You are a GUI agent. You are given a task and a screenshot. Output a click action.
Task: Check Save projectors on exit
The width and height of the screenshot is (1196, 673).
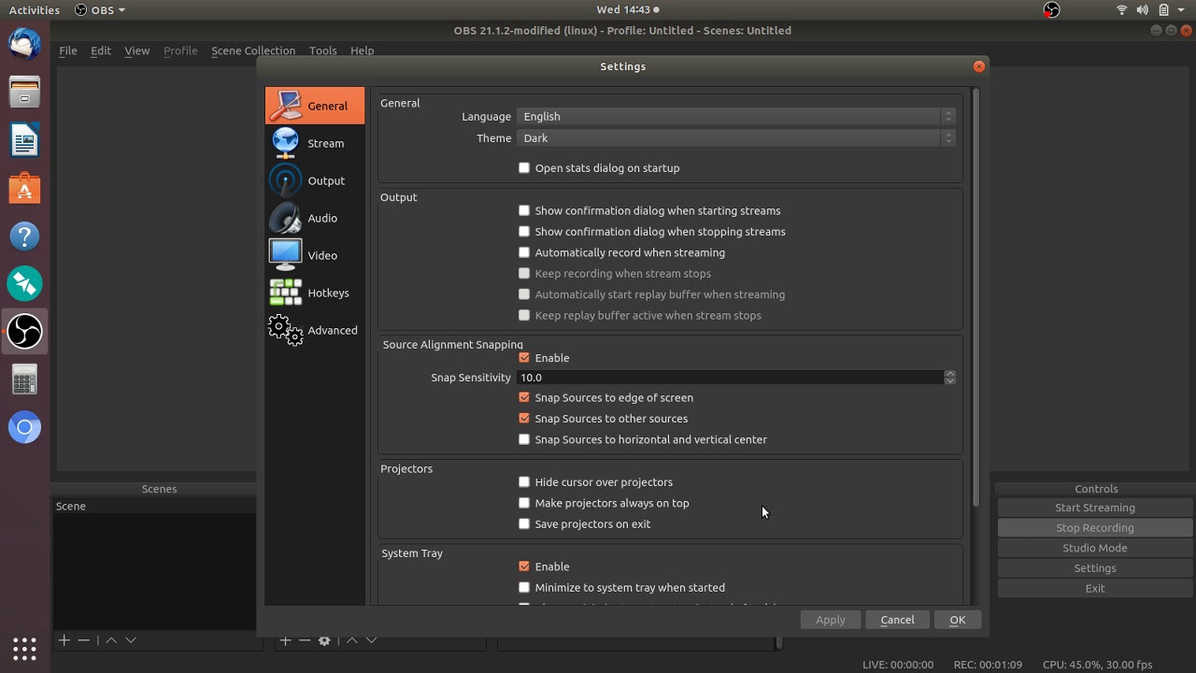584,523
